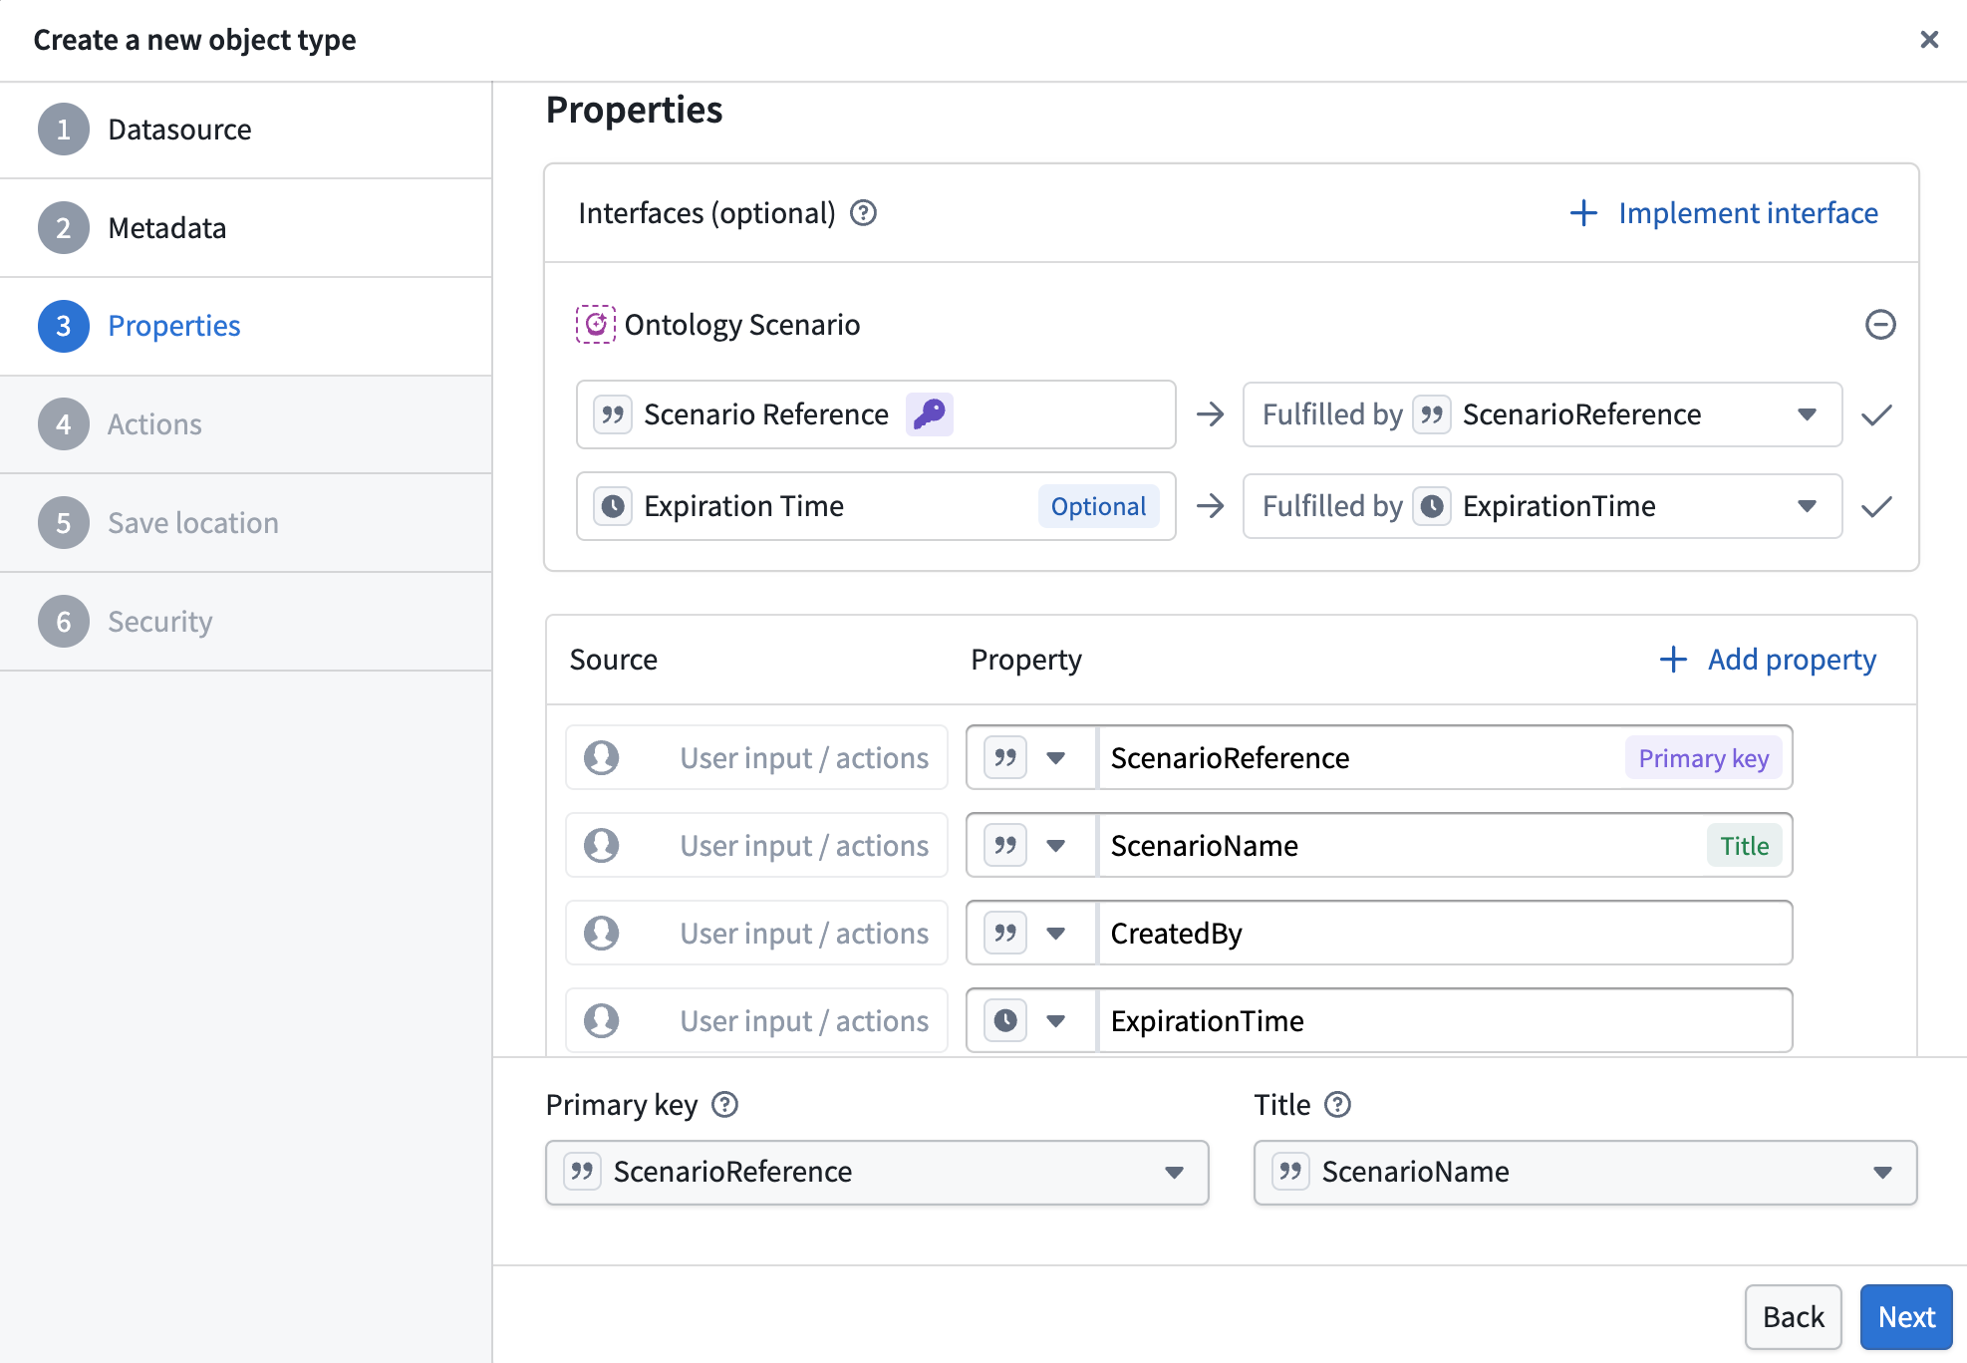1967x1363 pixels.
Task: Click the user icon in the ScenarioReference source row
Action: point(601,758)
